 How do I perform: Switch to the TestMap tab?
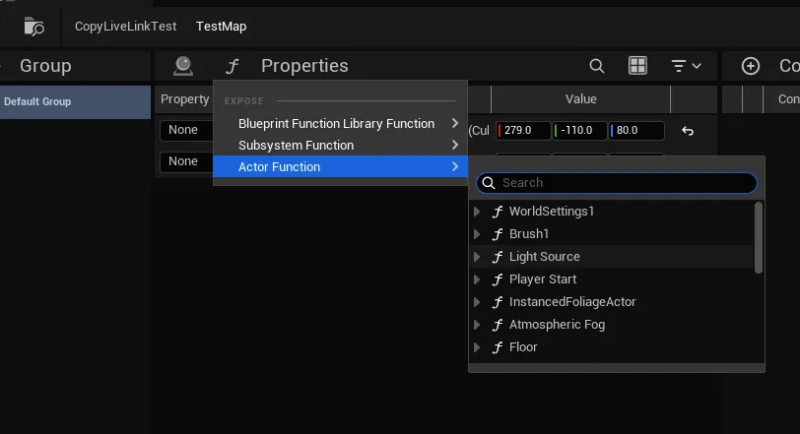coord(221,27)
